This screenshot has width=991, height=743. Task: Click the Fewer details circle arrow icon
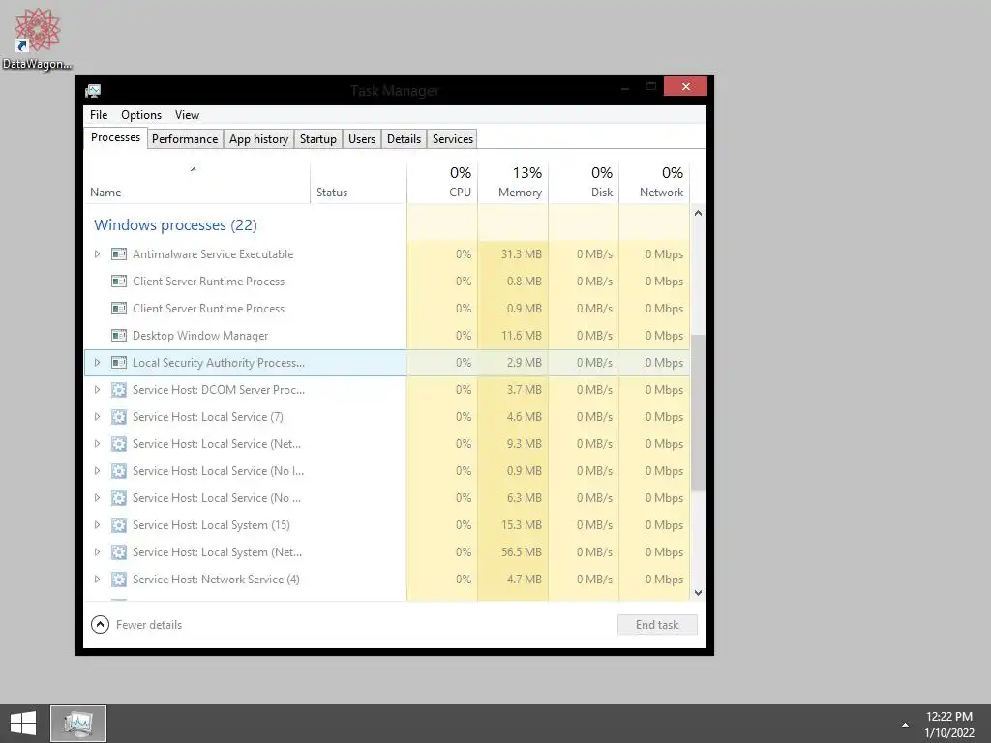pyautogui.click(x=100, y=625)
